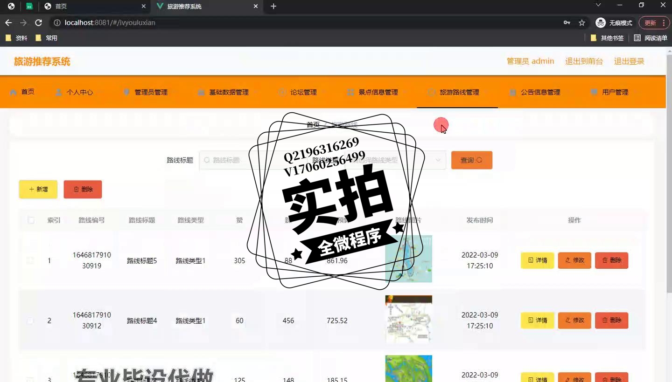
Task: Open 首页 in the orange nav menu
Action: 22,92
